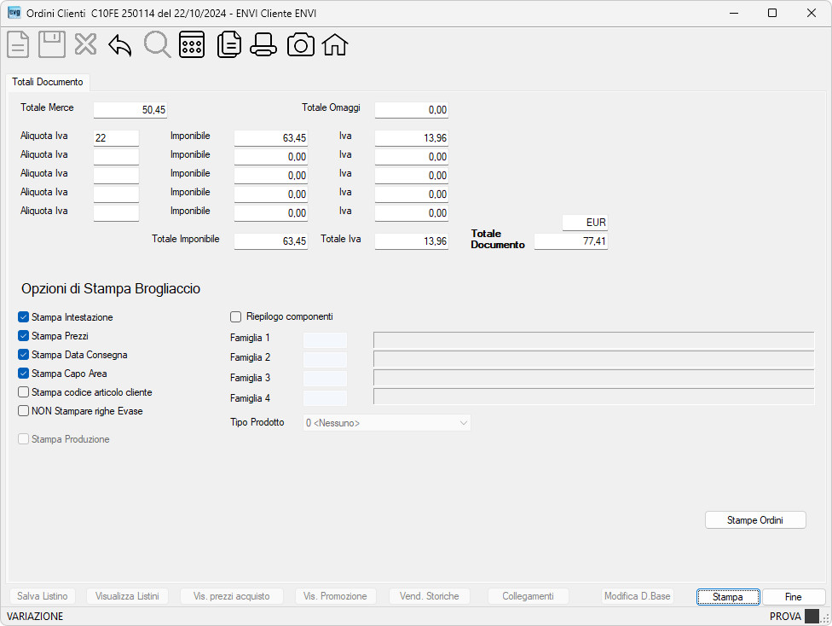
Task: Select the Totali Documento tab
Action: 48,82
